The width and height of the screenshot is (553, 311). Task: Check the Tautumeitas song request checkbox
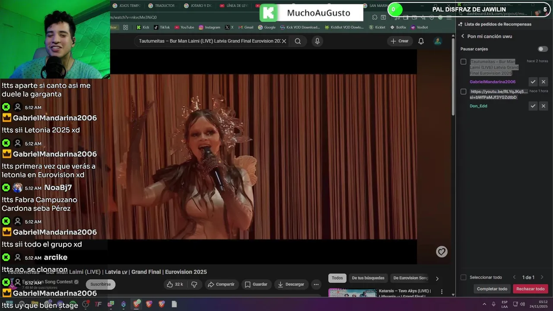click(x=463, y=62)
